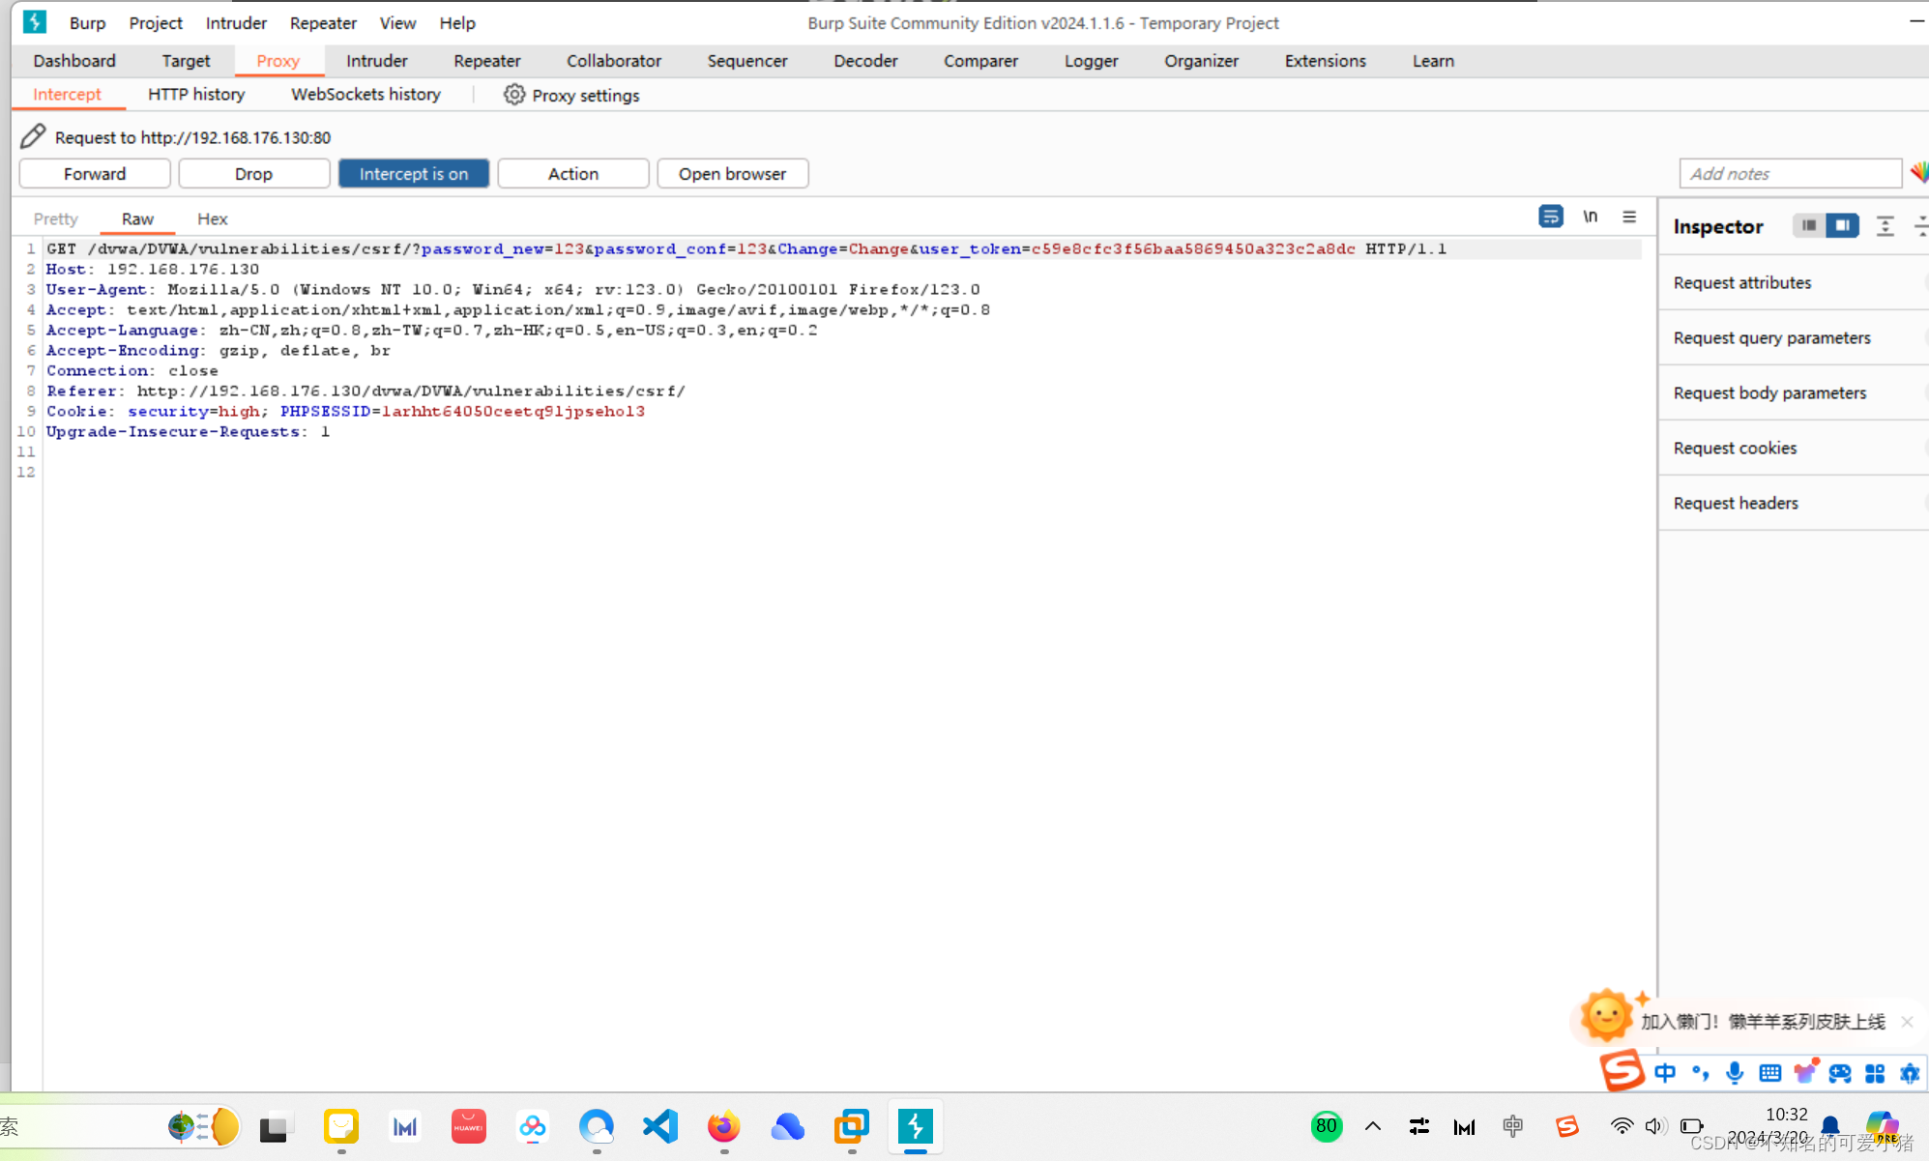
Task: Expand Request body parameters section
Action: point(1794,392)
